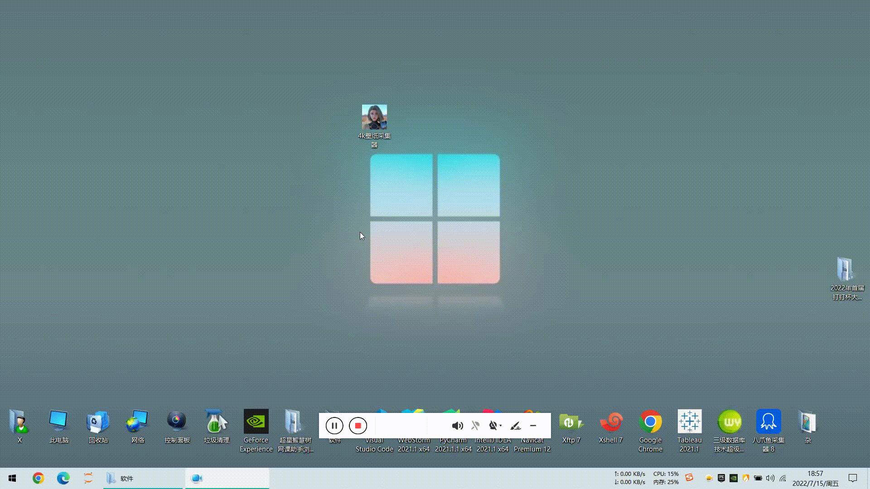Image resolution: width=870 pixels, height=489 pixels.
Task: Toggle the muted microphone in recorder
Action: click(475, 426)
